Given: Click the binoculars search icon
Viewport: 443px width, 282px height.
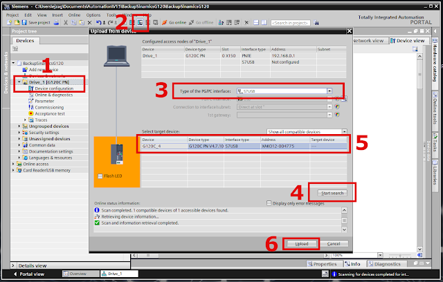Looking at the screenshot, I should (316, 23).
